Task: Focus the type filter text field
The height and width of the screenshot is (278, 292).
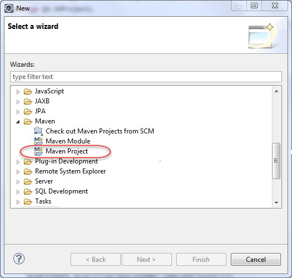Action: pyautogui.click(x=146, y=77)
